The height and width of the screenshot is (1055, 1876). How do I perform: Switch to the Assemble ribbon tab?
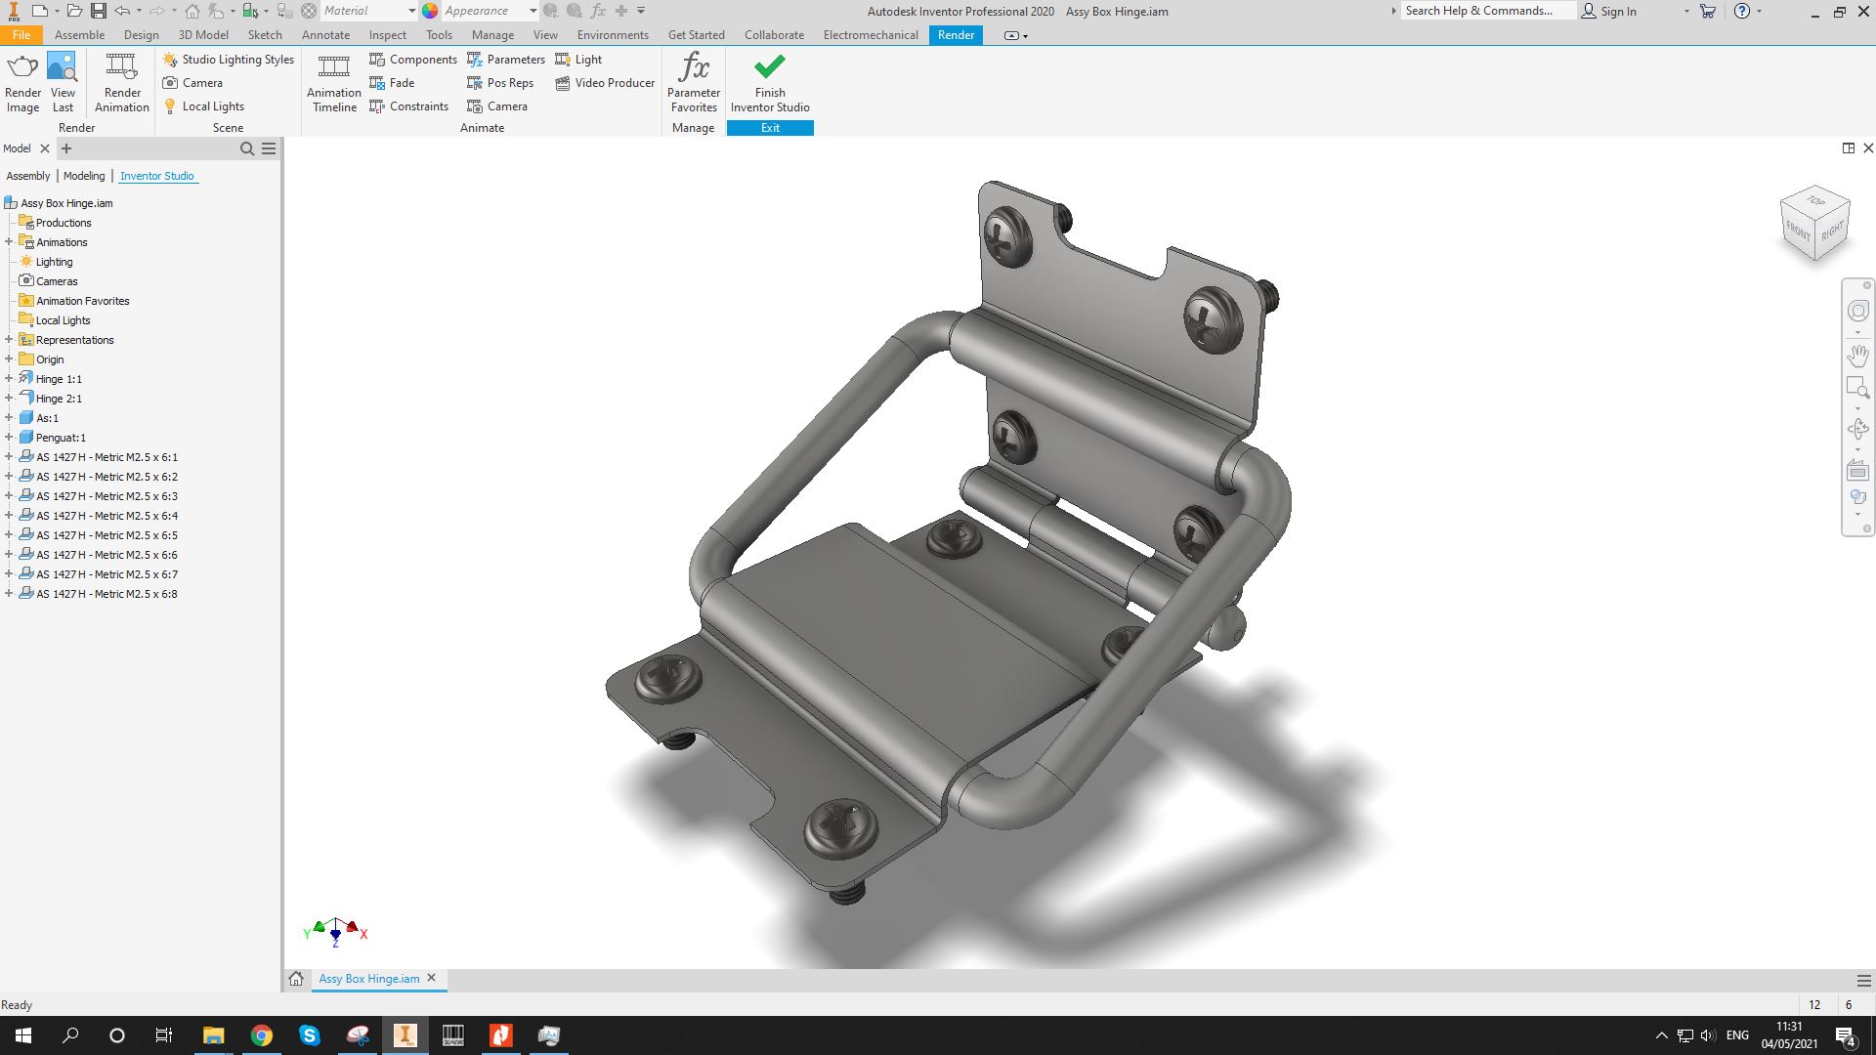(x=79, y=35)
